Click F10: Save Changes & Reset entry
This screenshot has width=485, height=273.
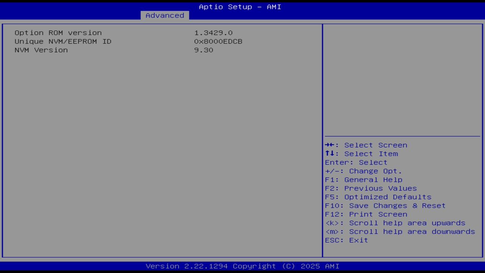pyautogui.click(x=385, y=206)
